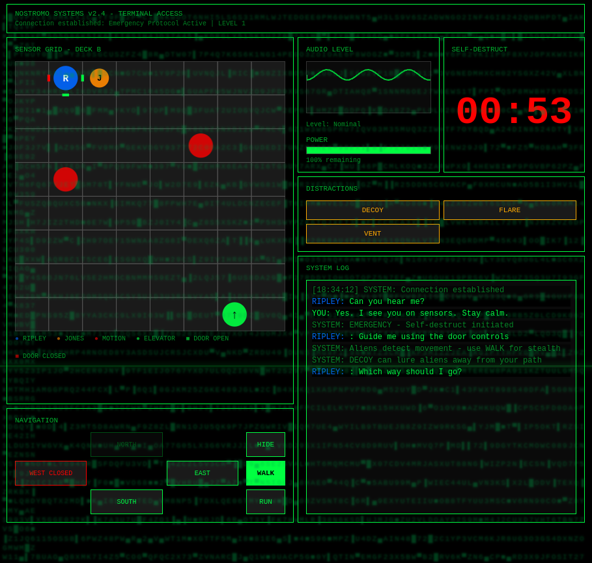Image resolution: width=592 pixels, height=563 pixels.
Task: Click the upper red motion blip
Action: pyautogui.click(x=201, y=146)
